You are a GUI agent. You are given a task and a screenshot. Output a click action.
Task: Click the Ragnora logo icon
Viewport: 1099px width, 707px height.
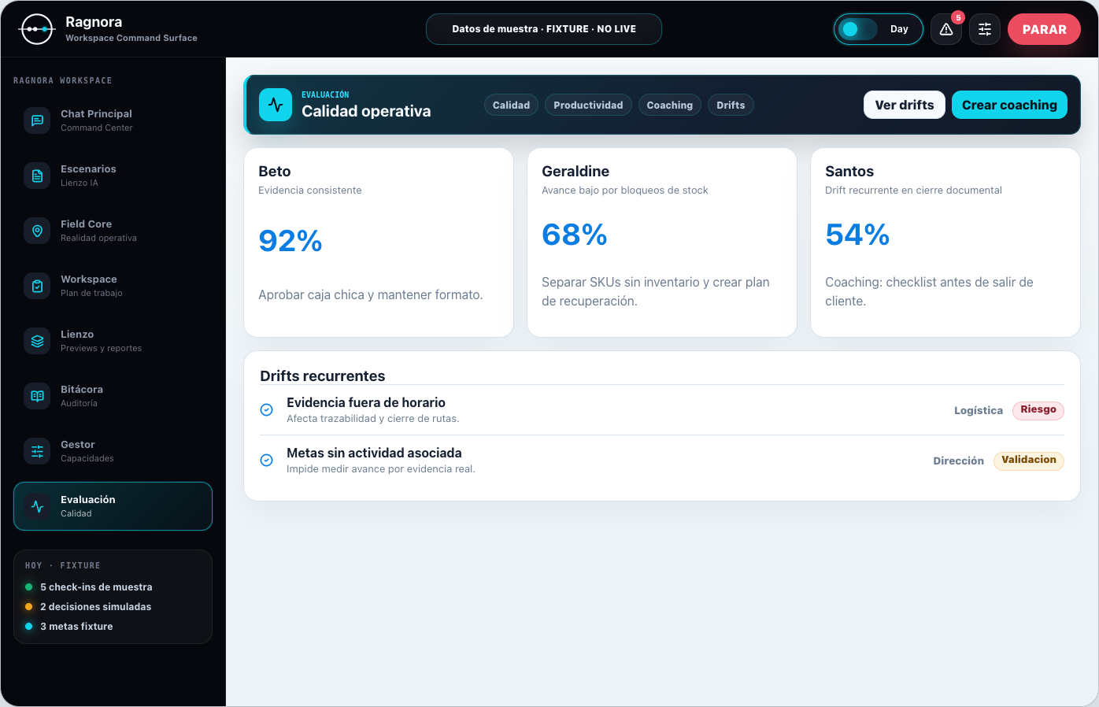[x=37, y=29]
